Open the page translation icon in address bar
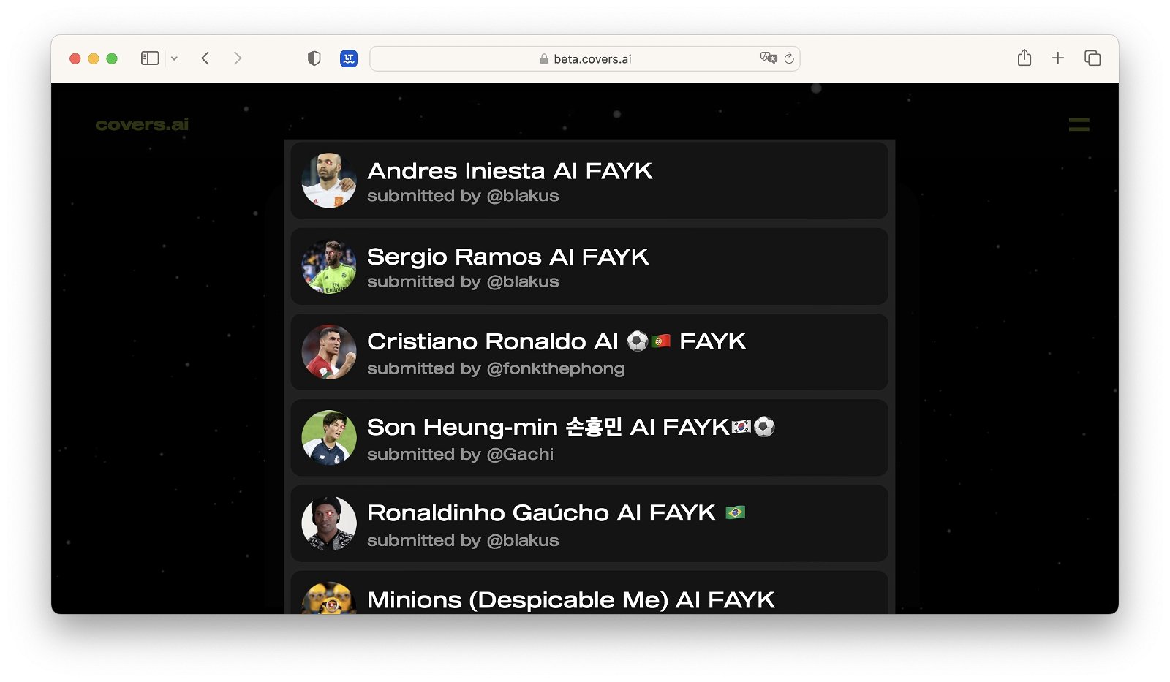Screen dimensions: 1170x682 click(x=769, y=58)
